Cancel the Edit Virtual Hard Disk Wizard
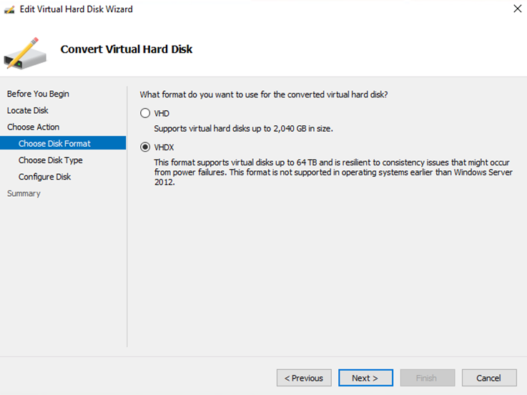 (488, 378)
